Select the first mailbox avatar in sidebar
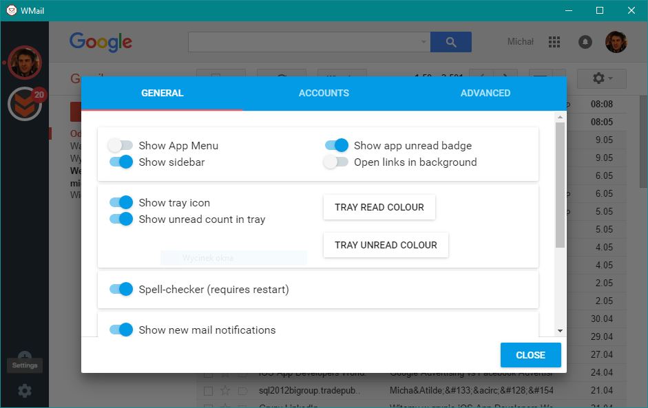Screen dimensions: 648x408 (25, 63)
